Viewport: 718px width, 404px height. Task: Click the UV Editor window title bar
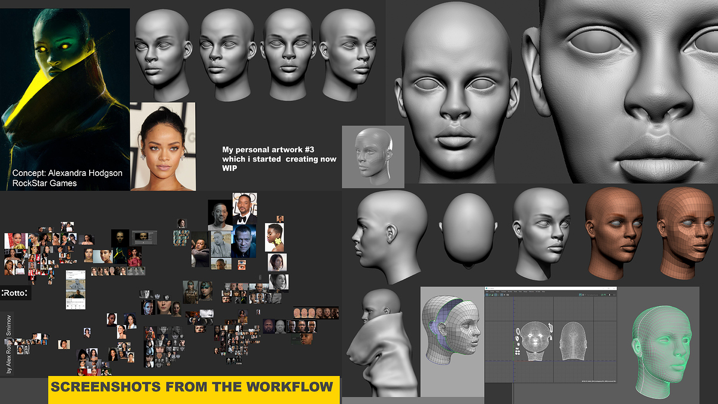click(550, 288)
